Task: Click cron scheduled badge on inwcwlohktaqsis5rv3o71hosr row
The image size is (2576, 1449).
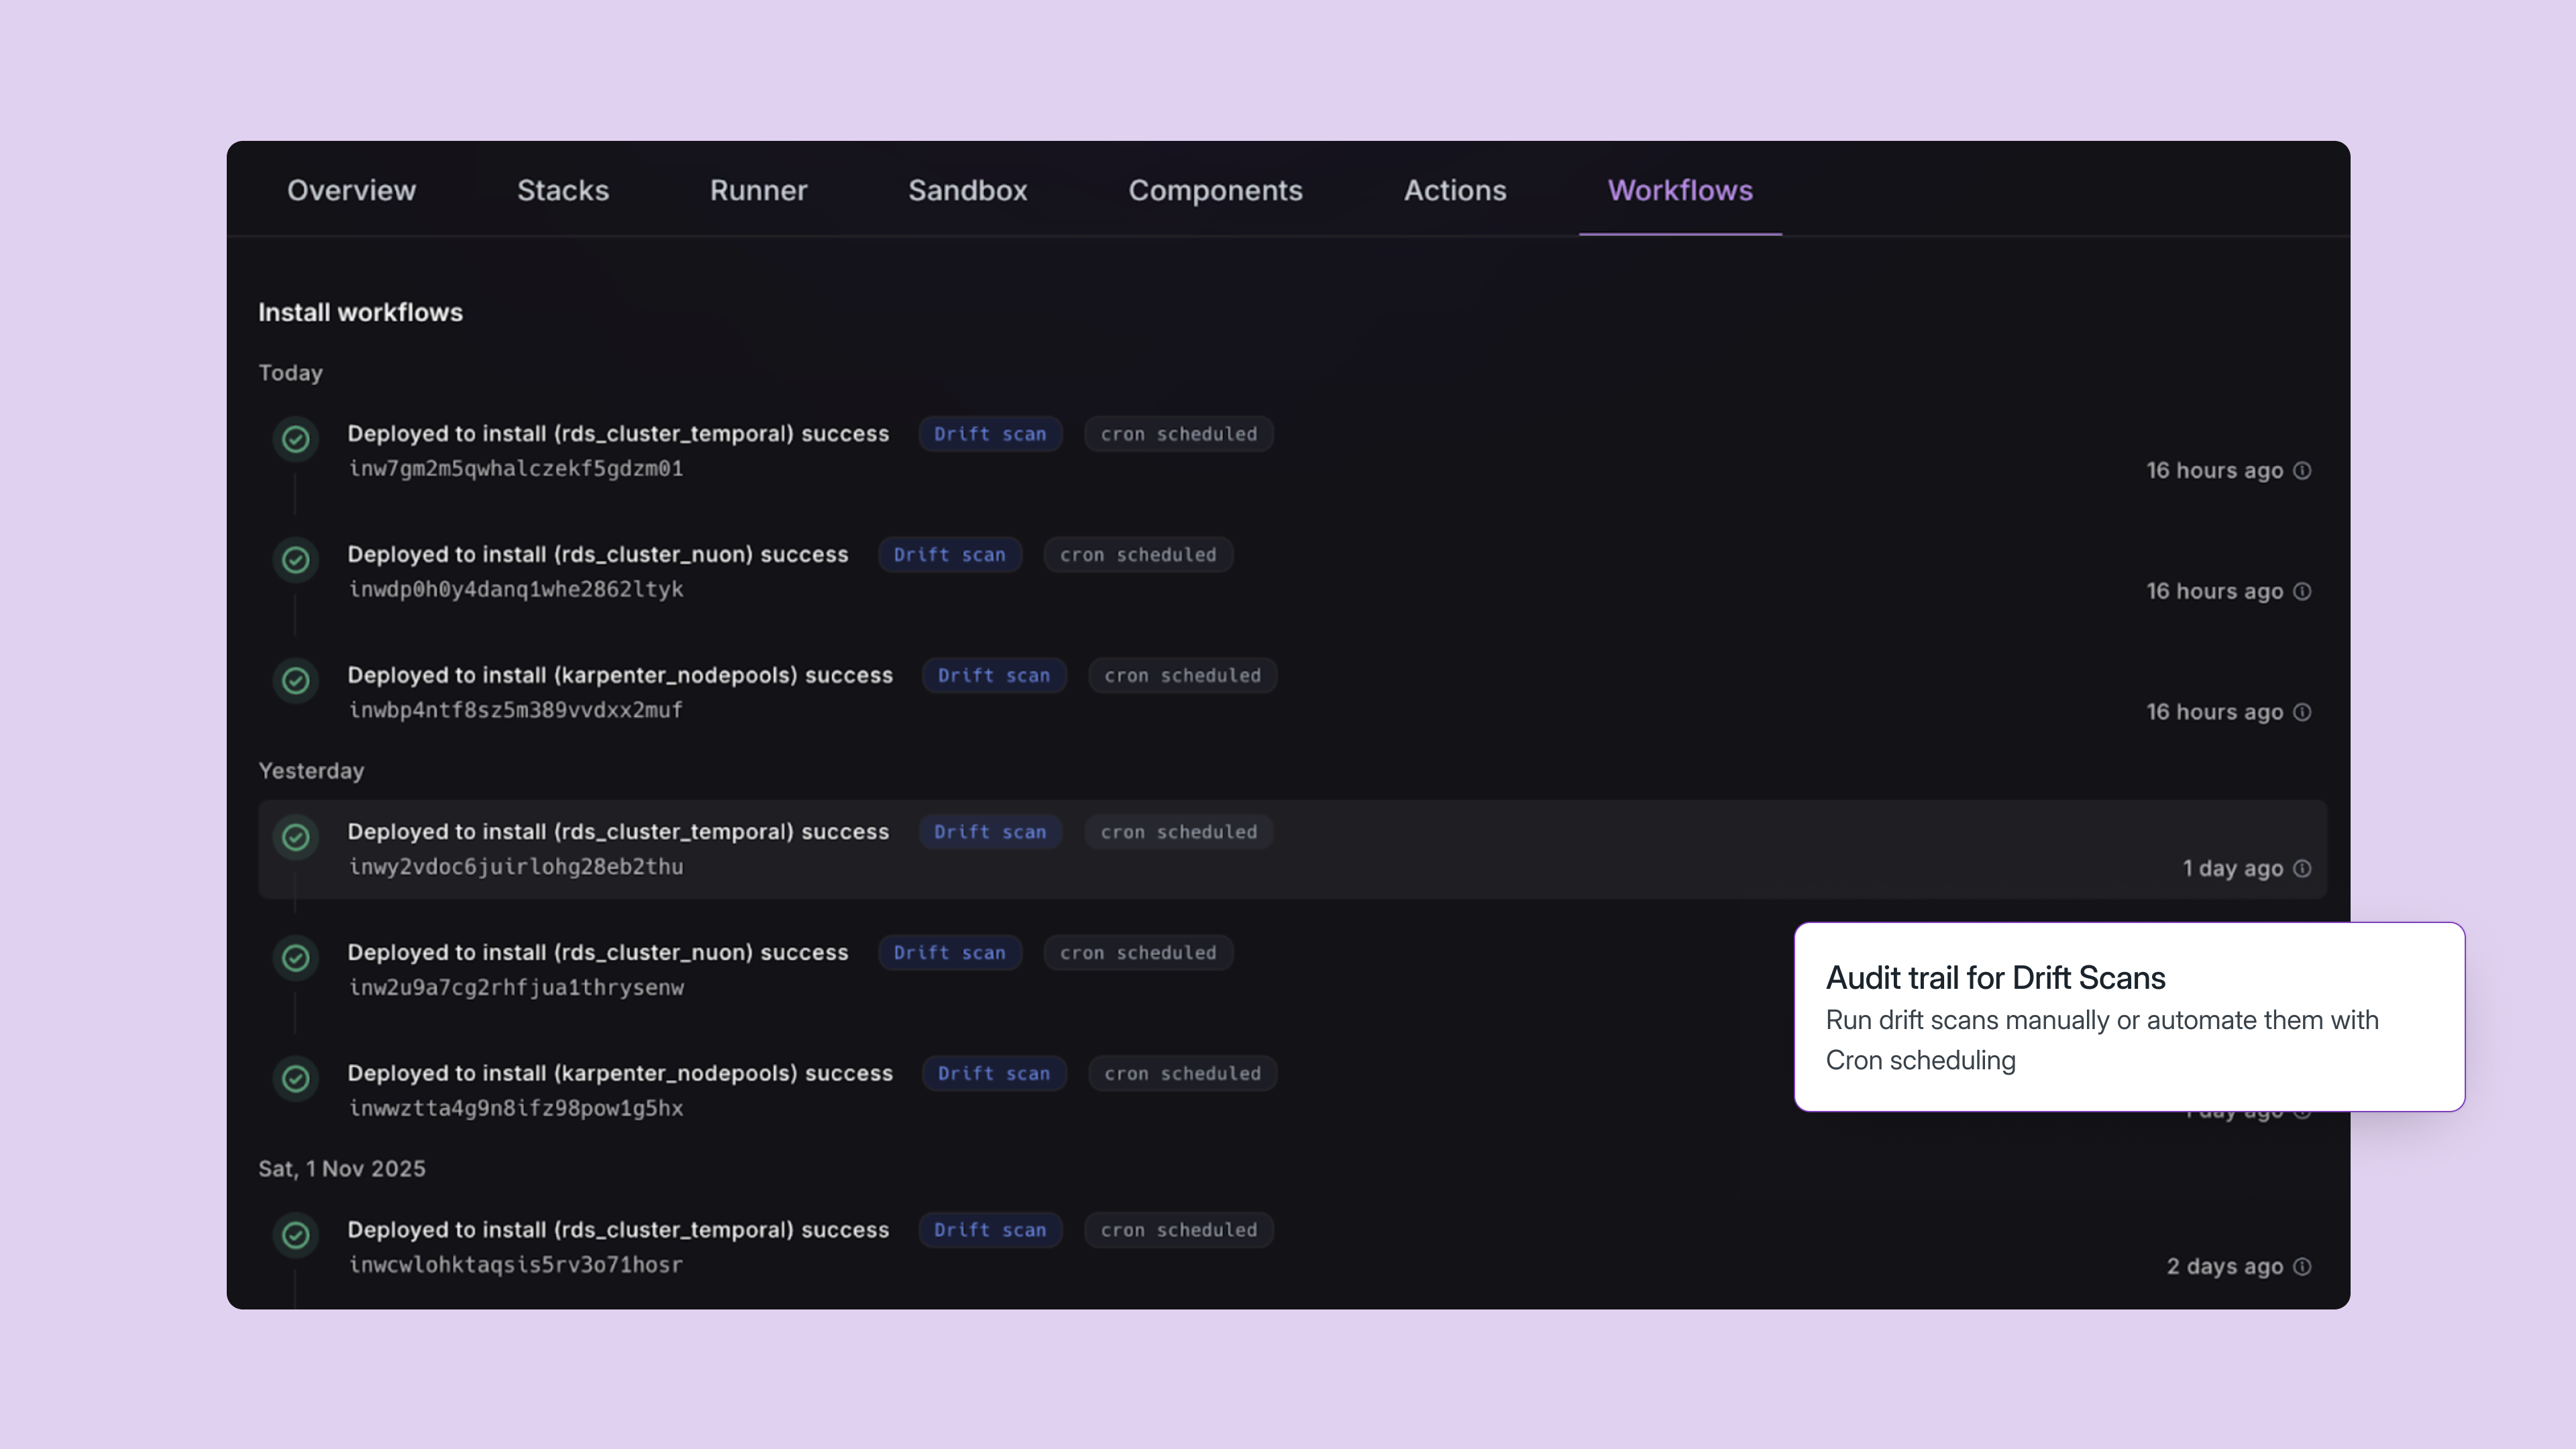Action: (1178, 1230)
